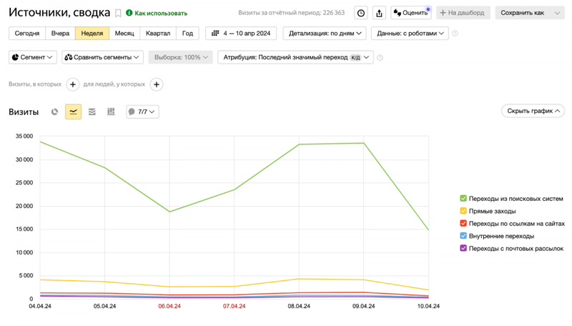This screenshot has height=326, width=572.
Task: Switch to stacked area chart icon
Action: [92, 112]
